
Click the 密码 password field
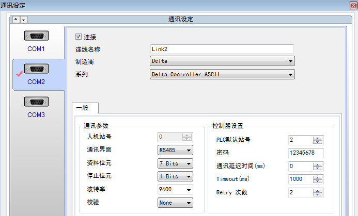pyautogui.click(x=306, y=153)
